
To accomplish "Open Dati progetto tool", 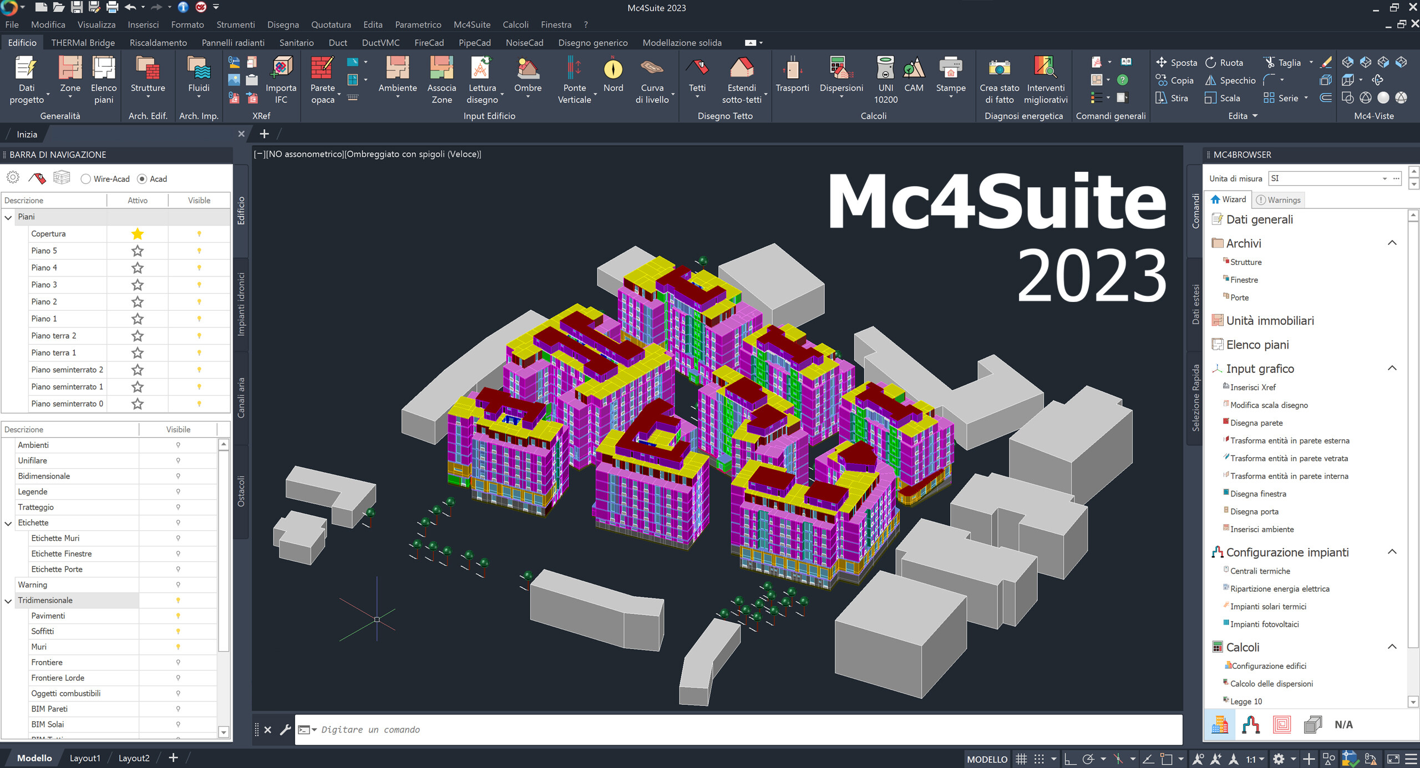I will (x=26, y=80).
